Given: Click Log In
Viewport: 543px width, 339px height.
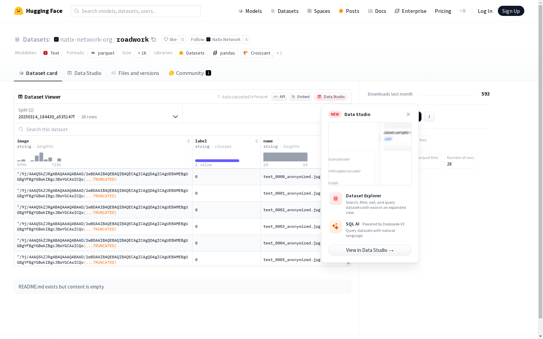Looking at the screenshot, I should (485, 11).
